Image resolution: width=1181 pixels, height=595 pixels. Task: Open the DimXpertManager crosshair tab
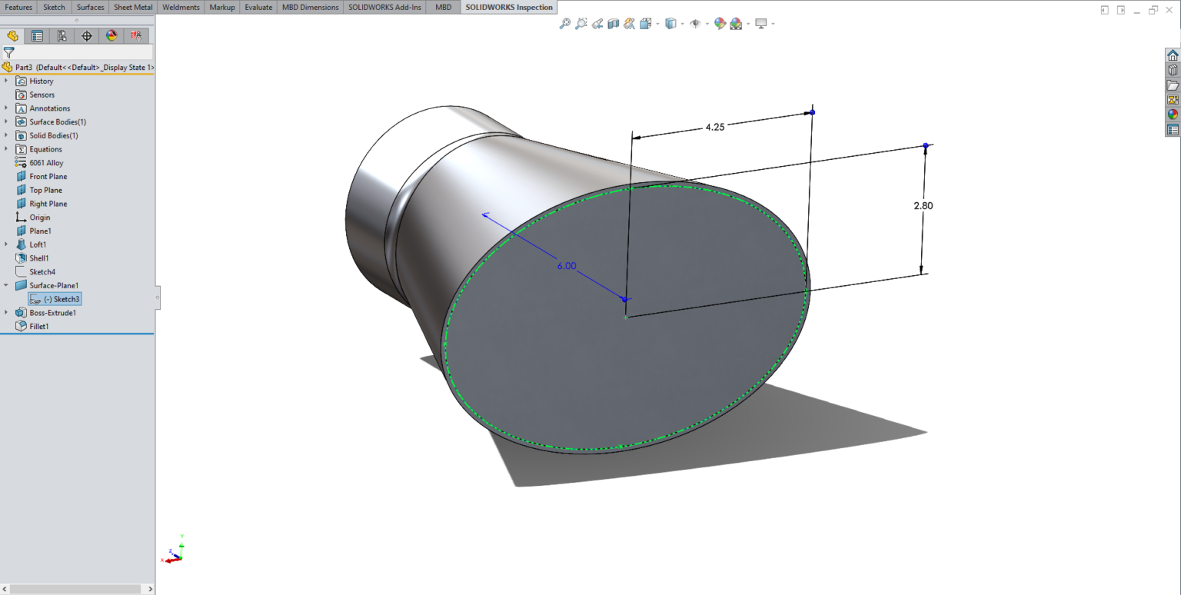[86, 35]
